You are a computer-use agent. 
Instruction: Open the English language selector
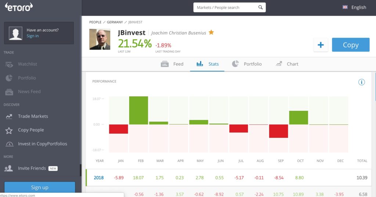pyautogui.click(x=354, y=7)
